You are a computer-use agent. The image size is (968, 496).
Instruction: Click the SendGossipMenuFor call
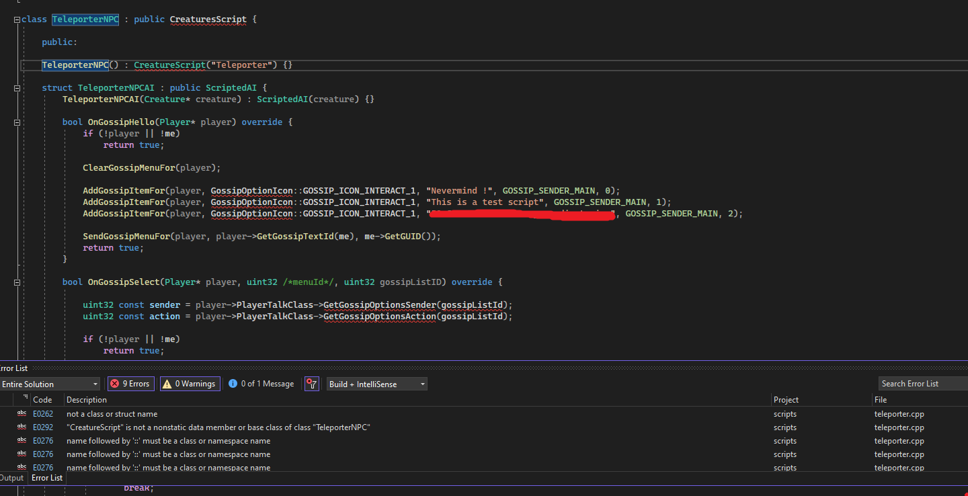(126, 237)
